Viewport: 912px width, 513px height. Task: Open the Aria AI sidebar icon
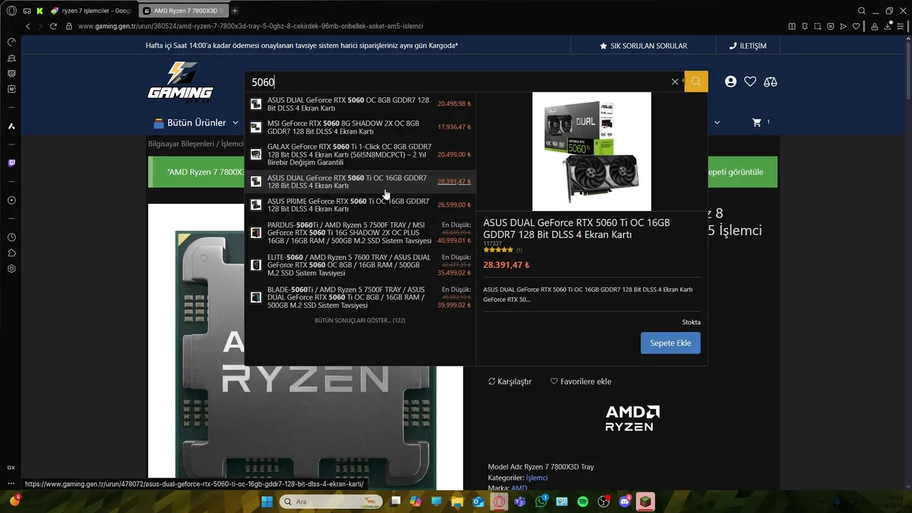click(11, 126)
